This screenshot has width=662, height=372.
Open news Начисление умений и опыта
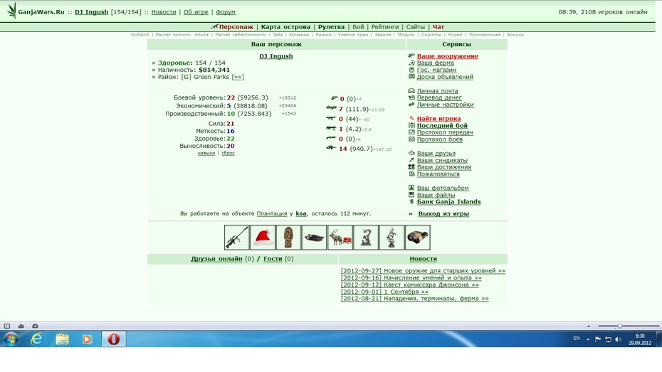click(x=411, y=278)
